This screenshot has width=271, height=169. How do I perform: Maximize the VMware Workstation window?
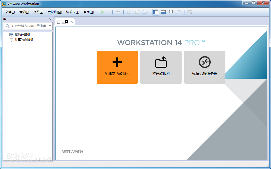[253, 3]
